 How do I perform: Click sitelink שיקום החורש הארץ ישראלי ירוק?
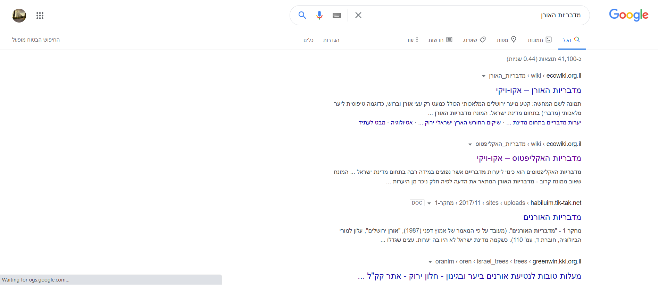(x=459, y=122)
